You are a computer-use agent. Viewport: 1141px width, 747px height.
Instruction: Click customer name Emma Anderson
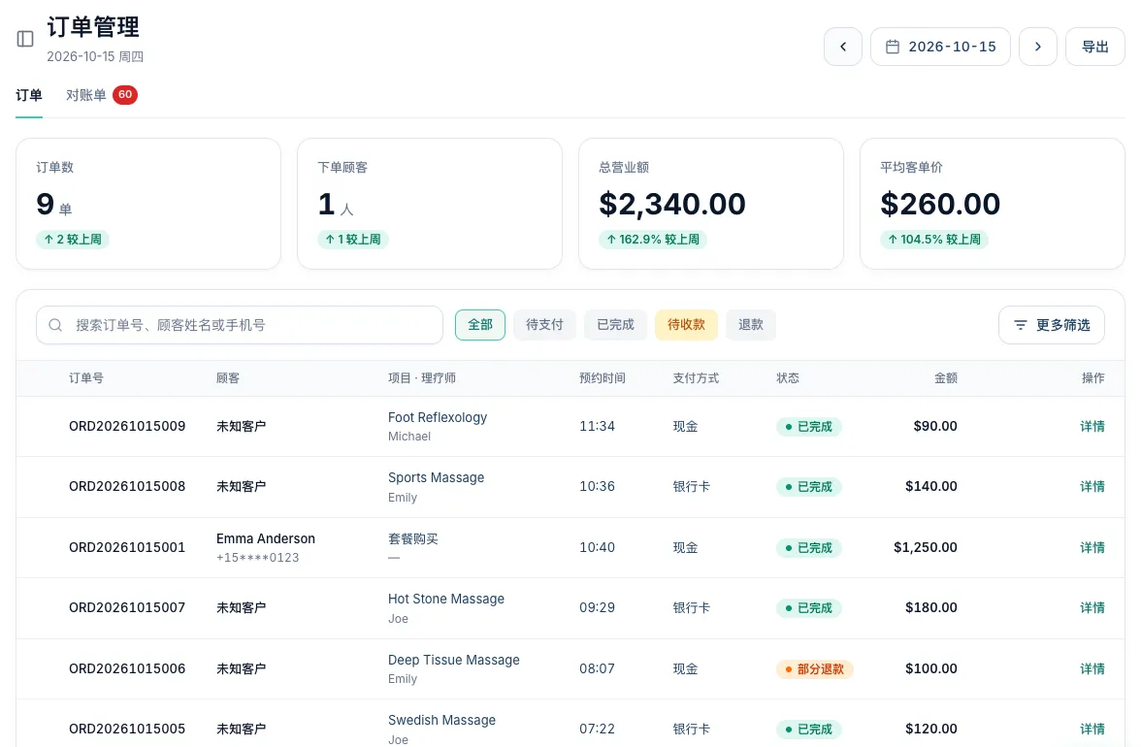point(266,539)
